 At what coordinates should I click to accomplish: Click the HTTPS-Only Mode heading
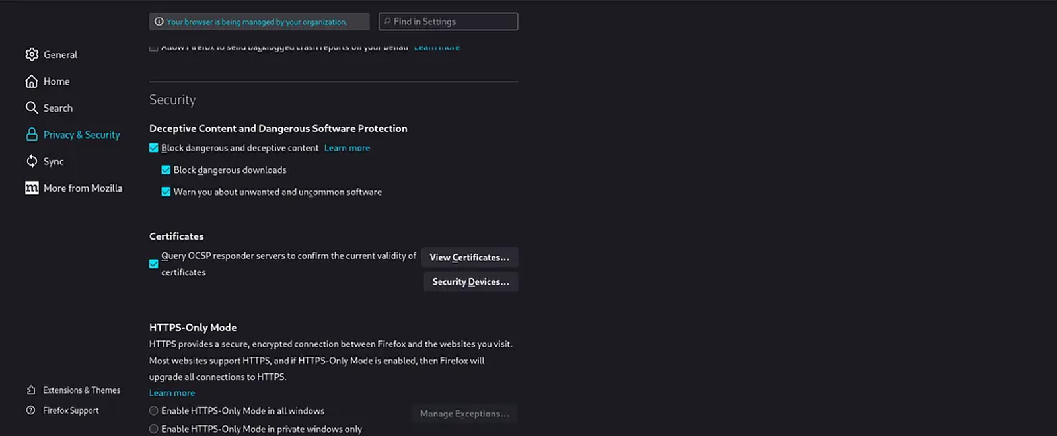[x=193, y=328]
